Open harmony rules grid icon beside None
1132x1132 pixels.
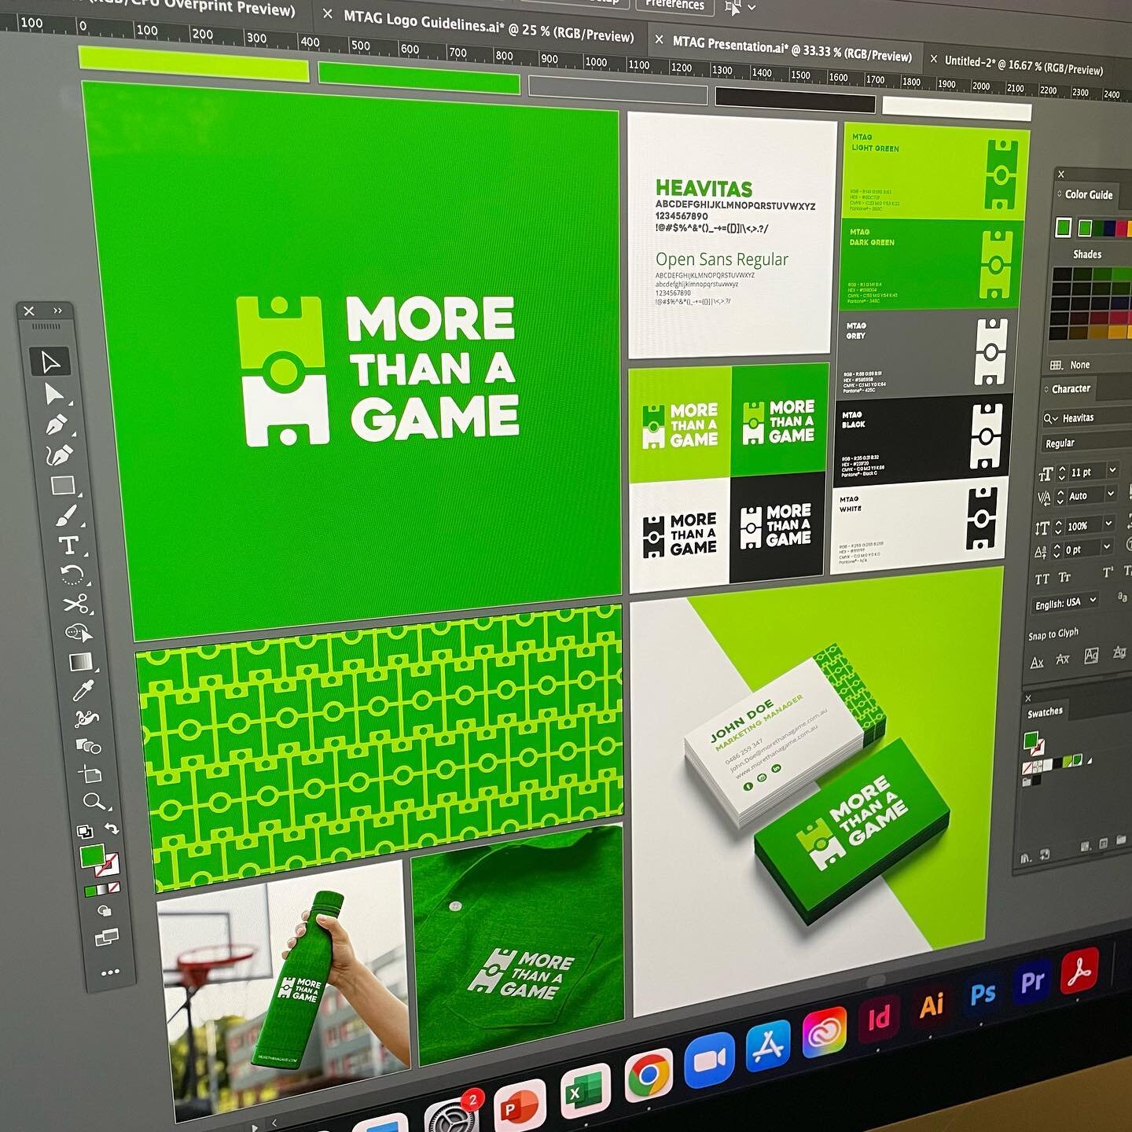(1057, 366)
